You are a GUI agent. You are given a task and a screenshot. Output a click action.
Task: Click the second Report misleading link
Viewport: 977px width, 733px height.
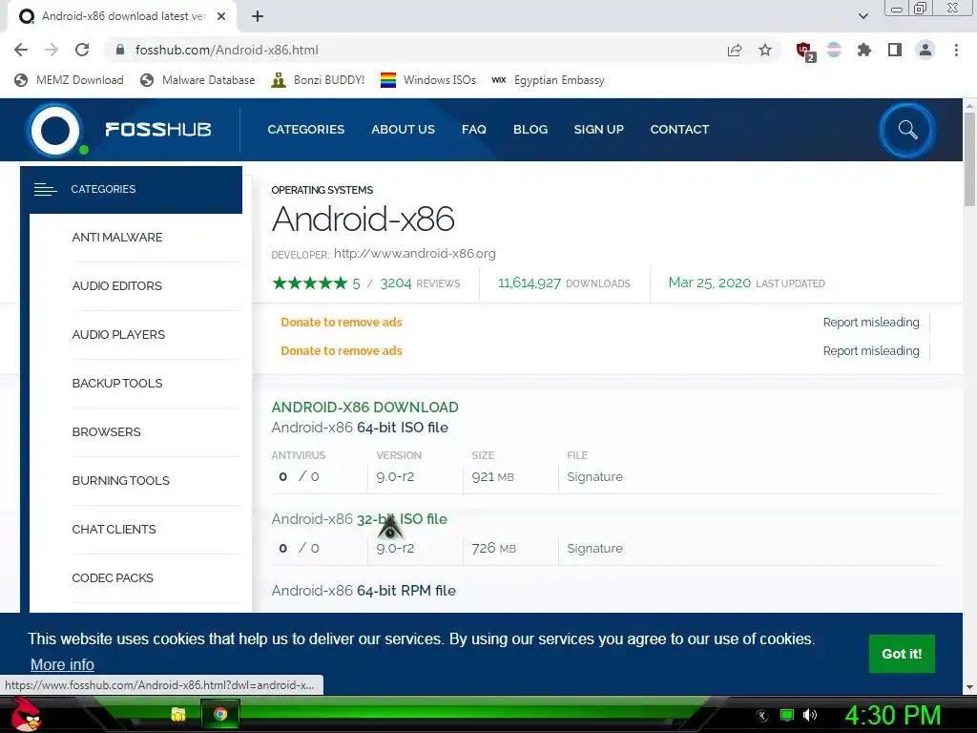[x=871, y=351]
